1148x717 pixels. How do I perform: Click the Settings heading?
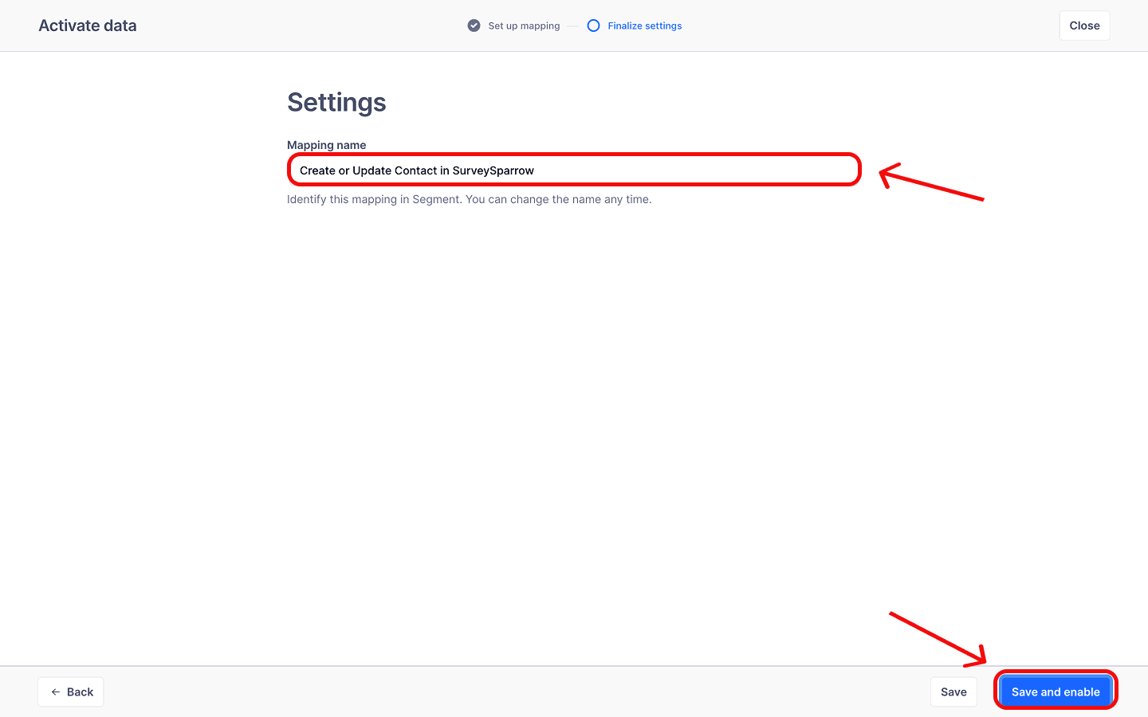[336, 102]
